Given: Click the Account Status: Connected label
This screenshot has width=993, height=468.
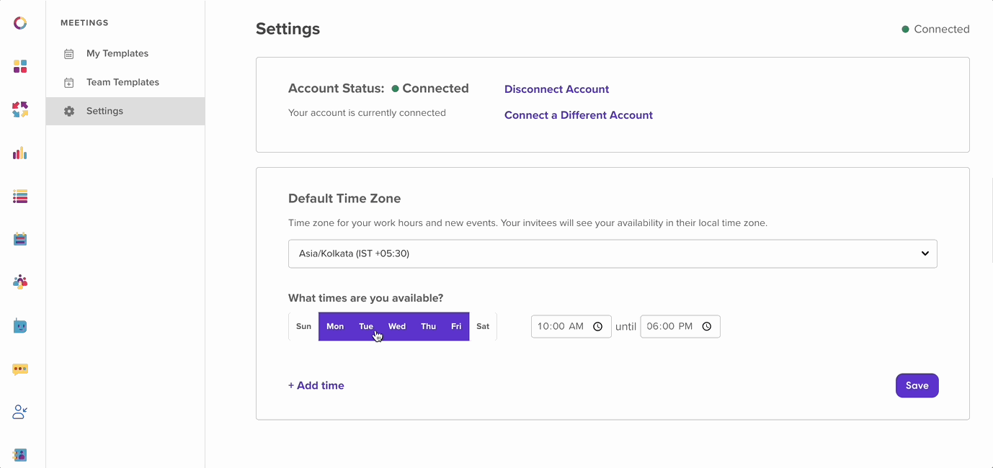Looking at the screenshot, I should coord(378,89).
